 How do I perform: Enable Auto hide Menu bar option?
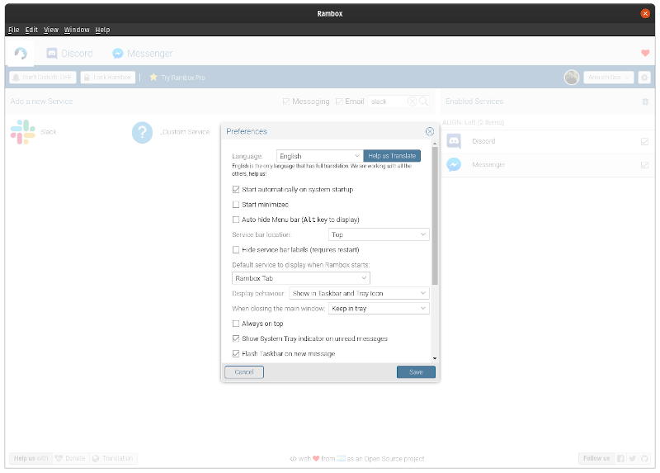tap(236, 220)
